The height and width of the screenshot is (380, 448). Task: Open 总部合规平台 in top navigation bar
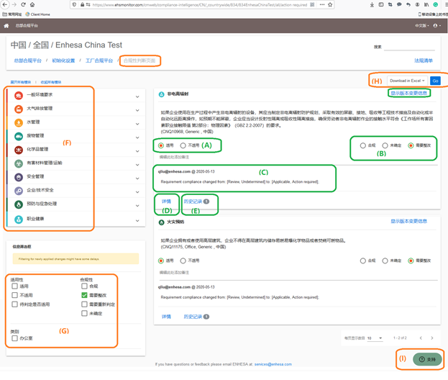27,26
